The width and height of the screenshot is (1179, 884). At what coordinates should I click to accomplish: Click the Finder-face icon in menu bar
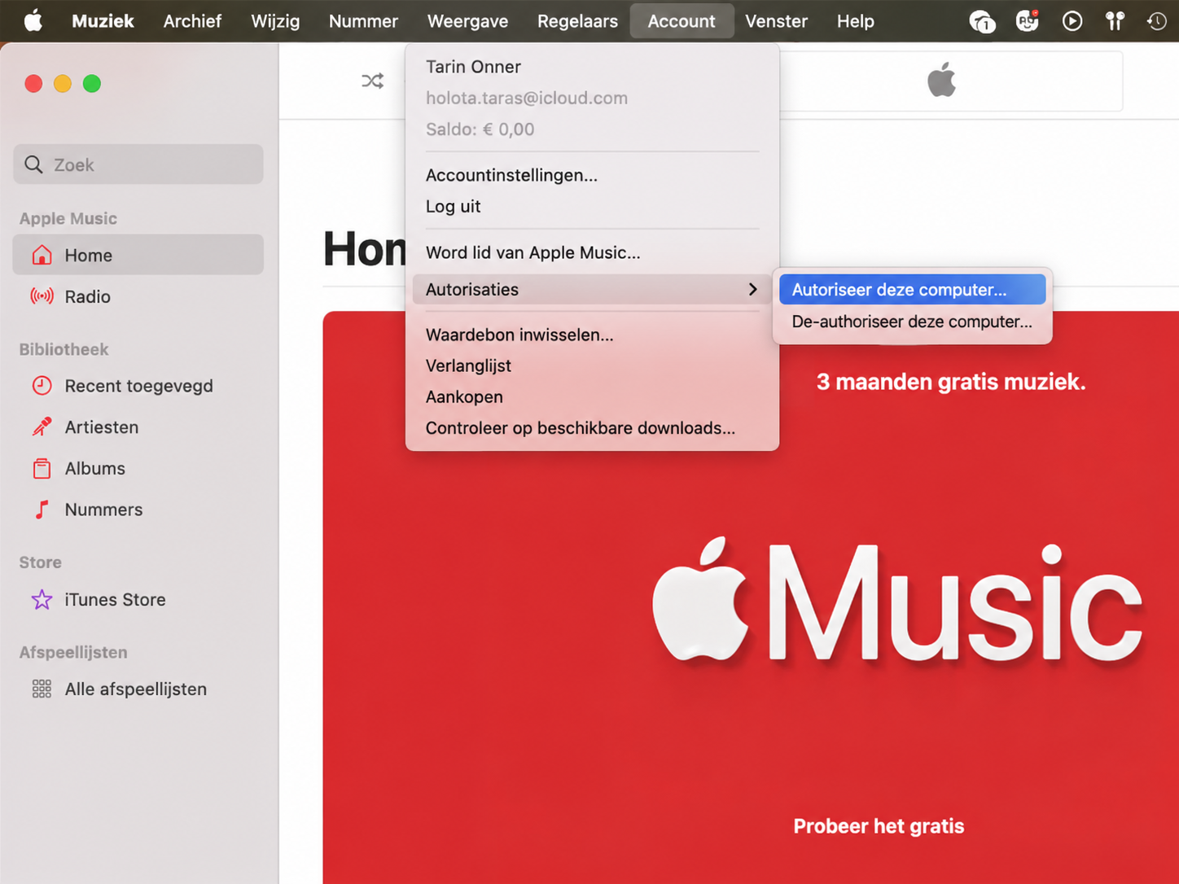tap(1028, 21)
